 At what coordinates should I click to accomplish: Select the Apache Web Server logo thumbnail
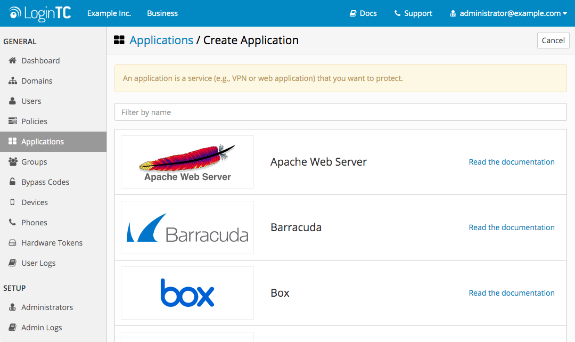[x=187, y=162]
